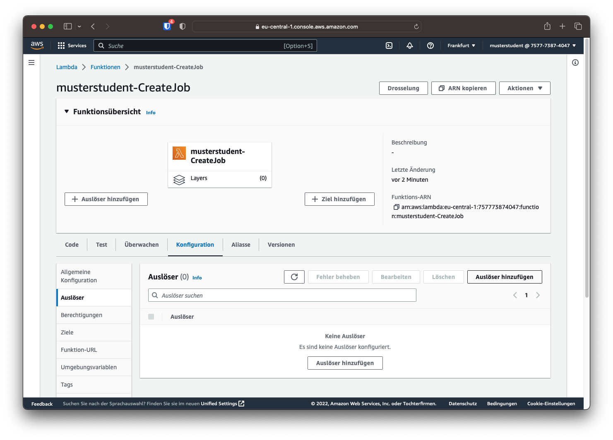This screenshot has width=613, height=440.
Task: Click the search magnifier in Auslöser suchen
Action: point(155,295)
